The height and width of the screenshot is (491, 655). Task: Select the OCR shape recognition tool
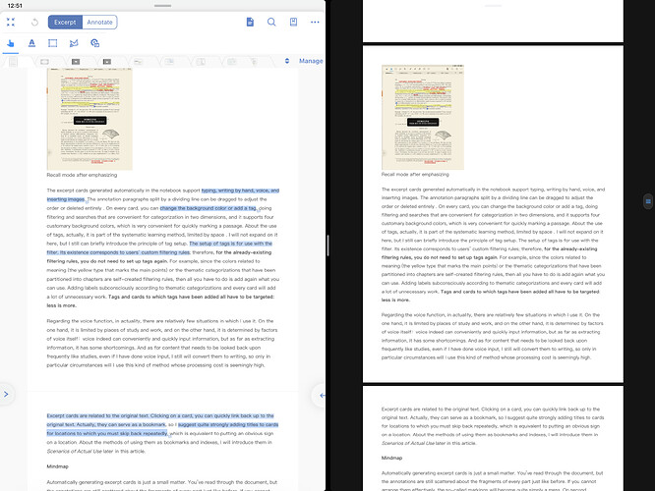click(94, 43)
